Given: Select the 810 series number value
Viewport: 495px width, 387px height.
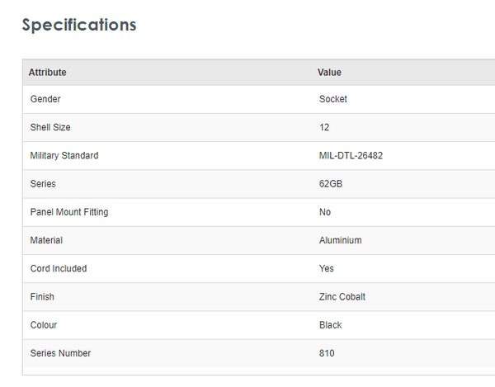Looking at the screenshot, I should (327, 353).
